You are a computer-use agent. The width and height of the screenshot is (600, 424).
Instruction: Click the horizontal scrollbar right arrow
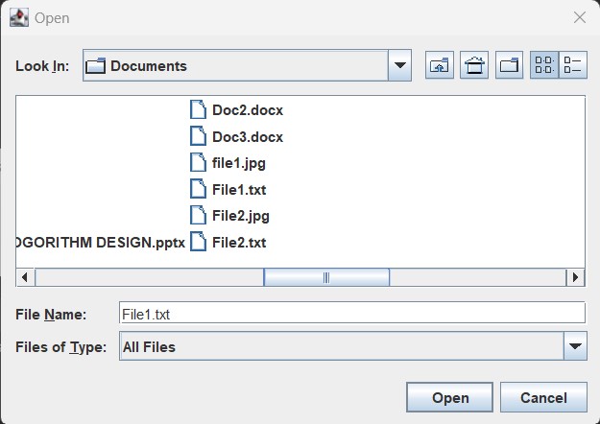click(x=575, y=277)
